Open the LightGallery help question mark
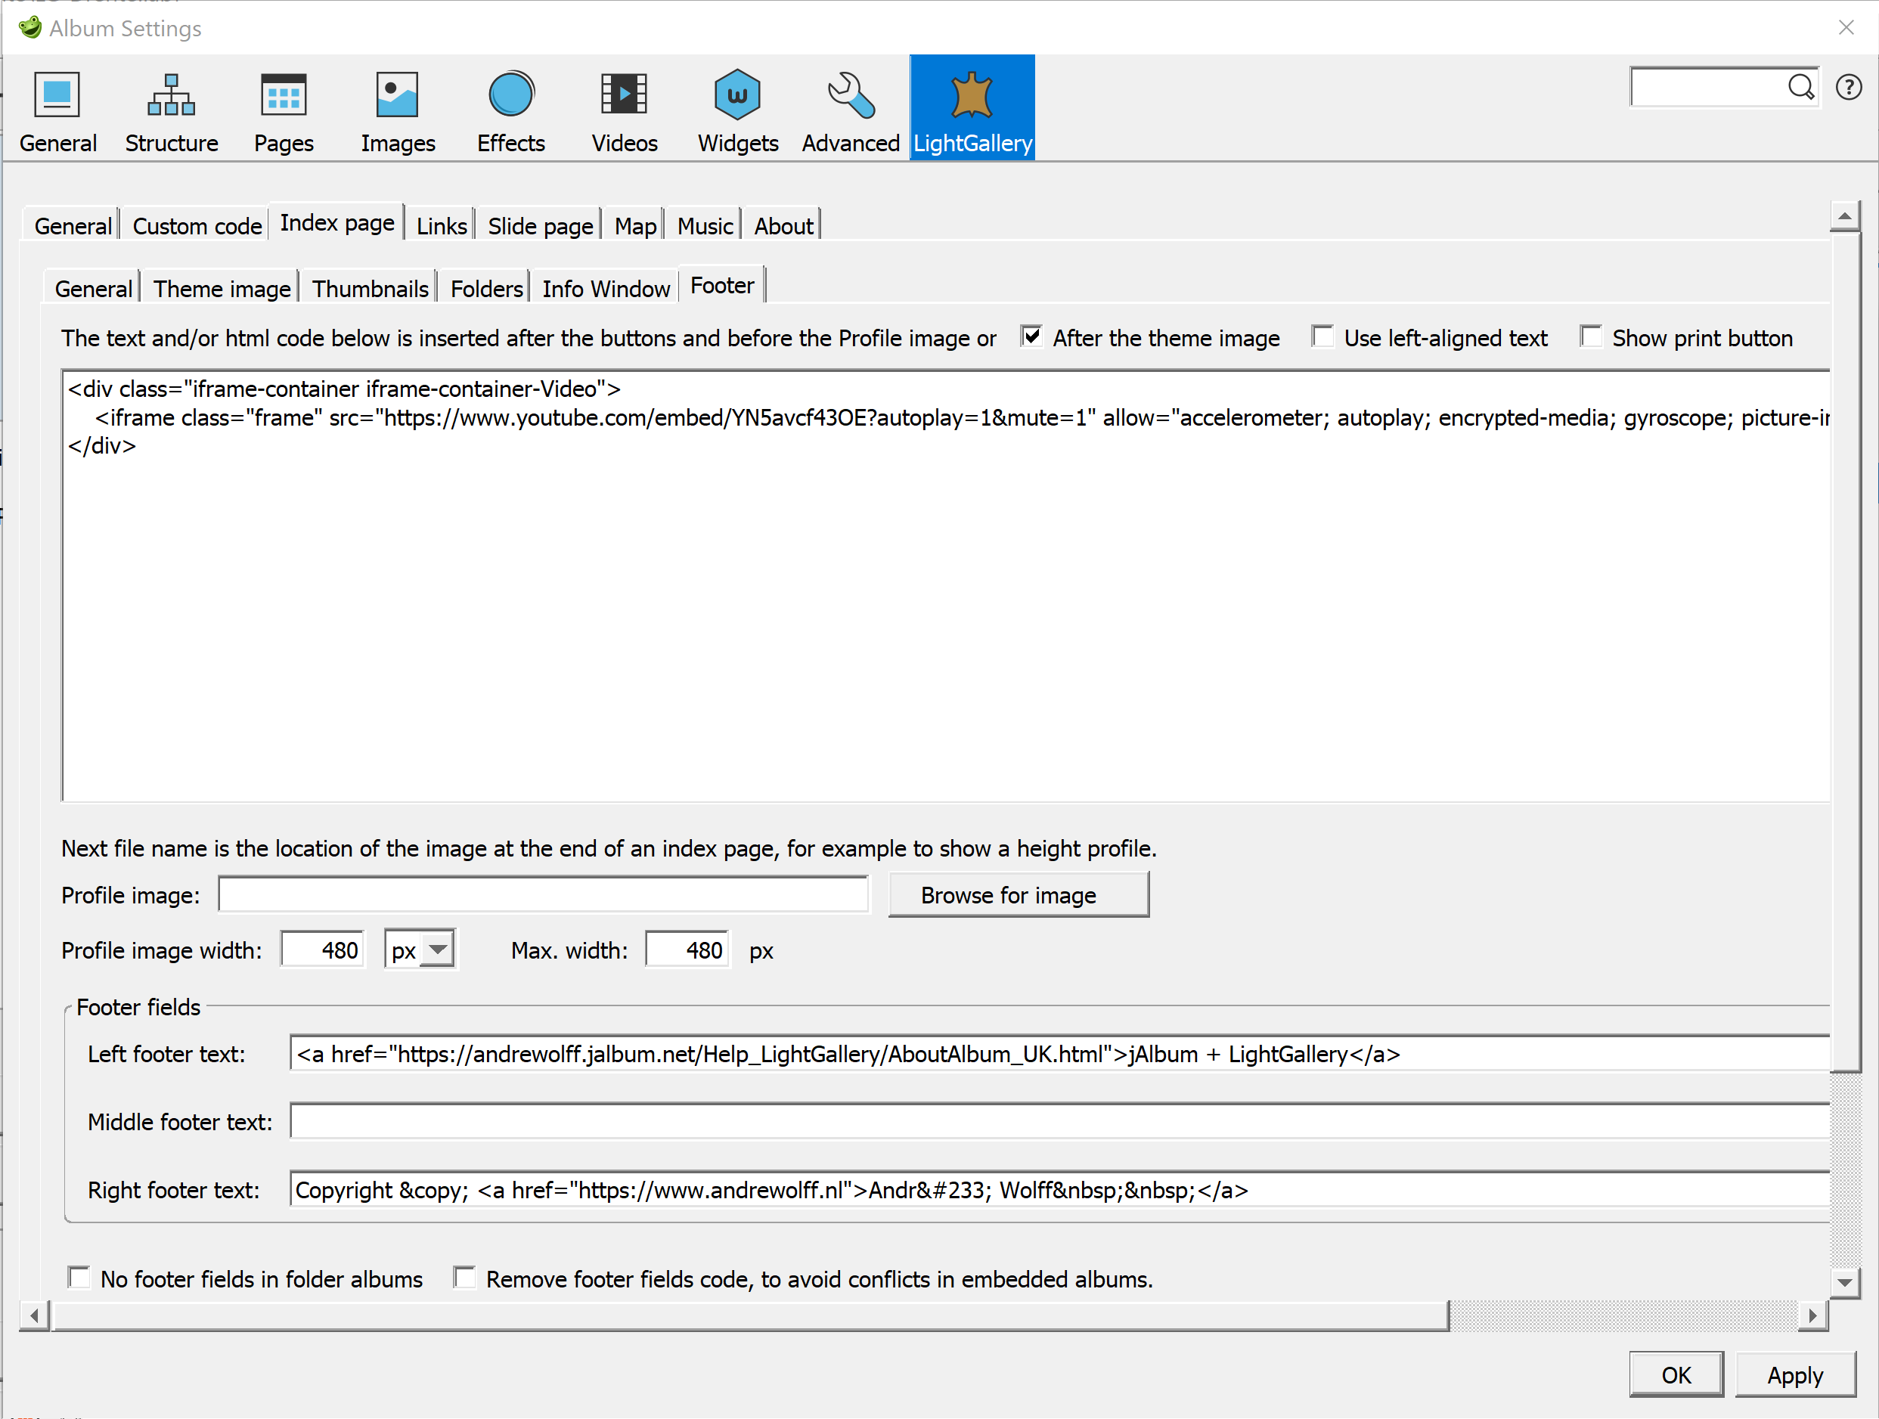Viewport: 1879px width, 1419px height. pyautogui.click(x=1849, y=87)
